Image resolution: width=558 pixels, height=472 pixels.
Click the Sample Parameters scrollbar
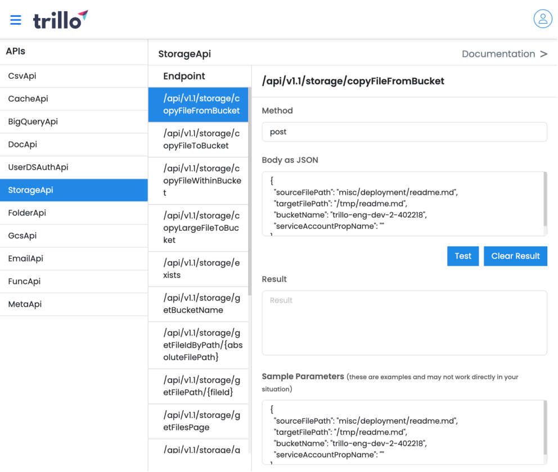(545, 428)
